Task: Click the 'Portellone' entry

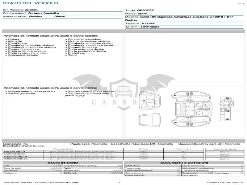Action: tap(76, 53)
